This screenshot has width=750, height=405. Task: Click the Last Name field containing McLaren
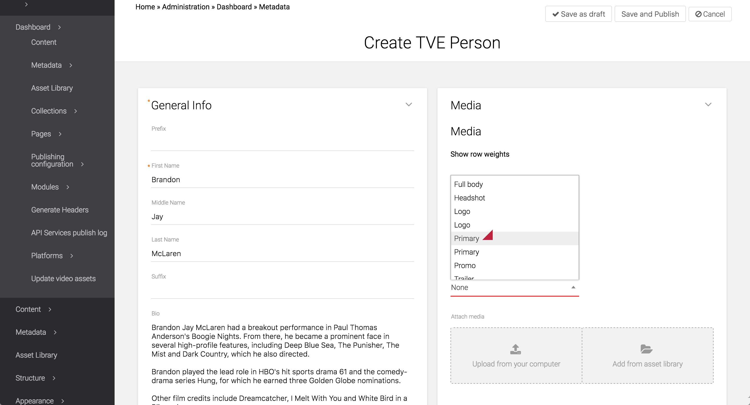point(282,254)
